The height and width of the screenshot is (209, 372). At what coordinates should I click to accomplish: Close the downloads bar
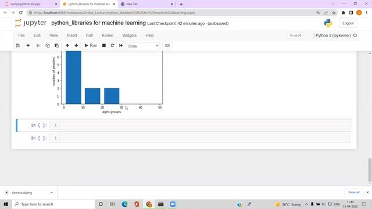367,192
